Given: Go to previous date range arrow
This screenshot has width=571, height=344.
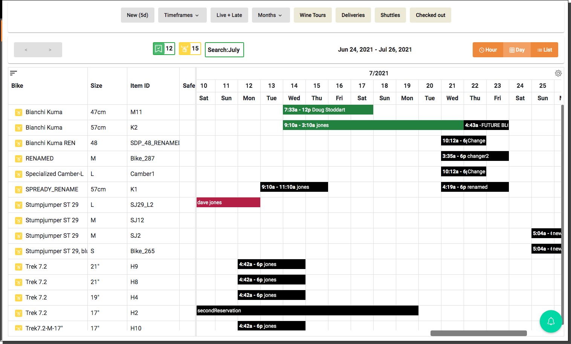Looking at the screenshot, I should point(26,50).
